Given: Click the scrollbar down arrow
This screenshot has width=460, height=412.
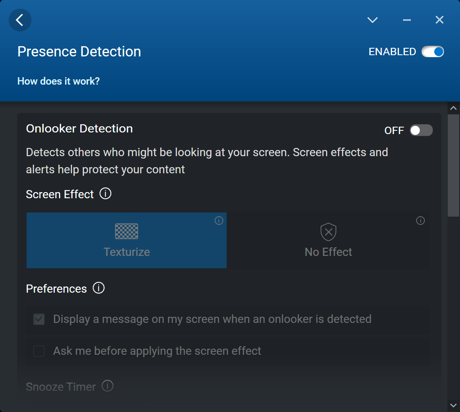Looking at the screenshot, I should click(x=453, y=405).
